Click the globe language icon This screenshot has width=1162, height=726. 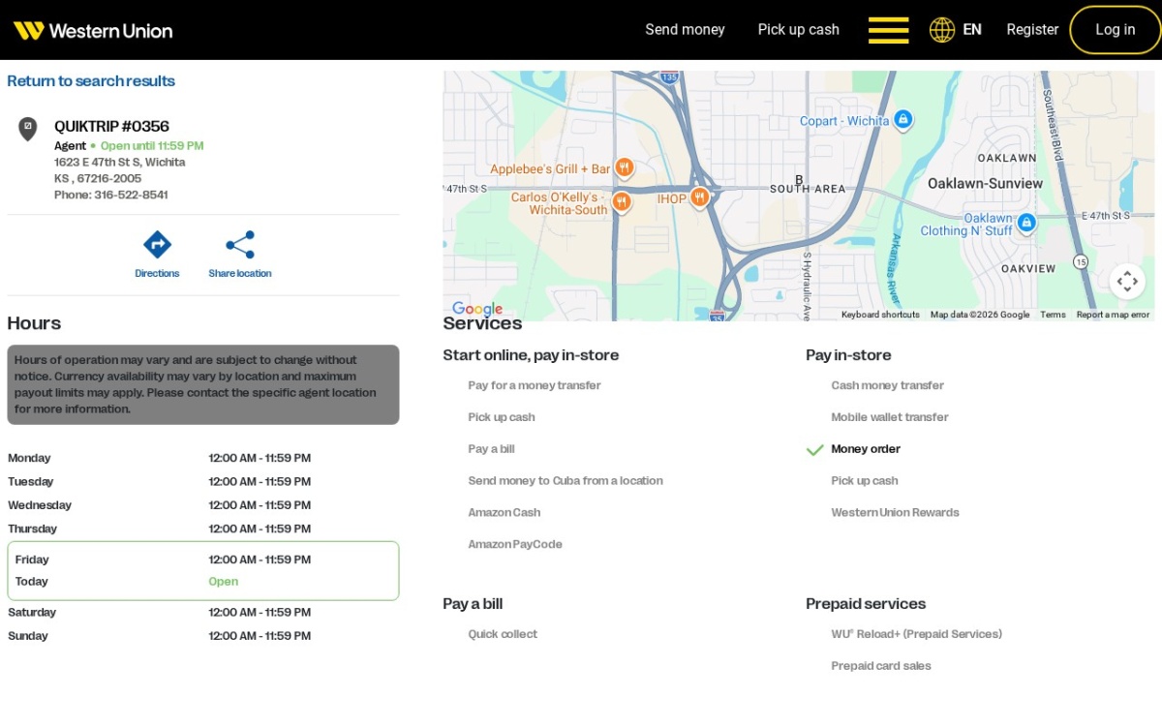[x=942, y=30]
